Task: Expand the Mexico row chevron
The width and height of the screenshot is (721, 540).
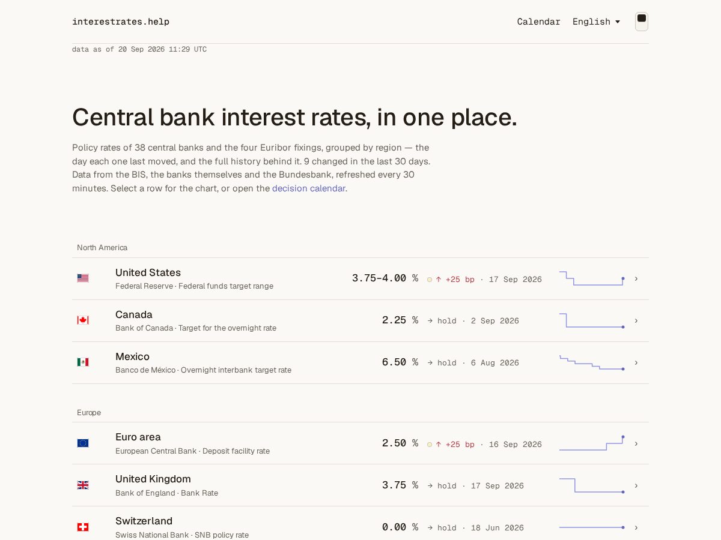Action: click(636, 363)
